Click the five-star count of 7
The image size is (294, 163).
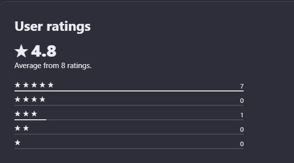tap(242, 87)
